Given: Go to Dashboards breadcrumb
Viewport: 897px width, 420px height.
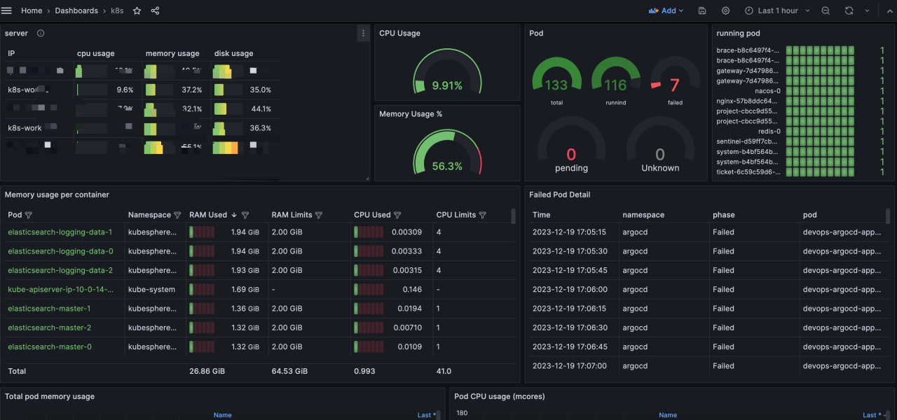Looking at the screenshot, I should tap(76, 10).
